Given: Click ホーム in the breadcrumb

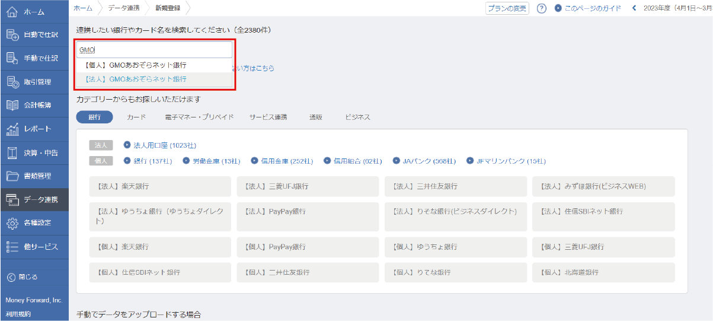Looking at the screenshot, I should pos(83,8).
